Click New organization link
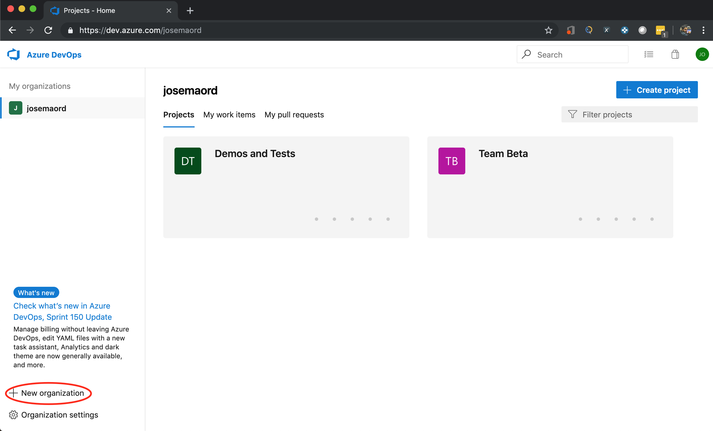713x431 pixels. (x=52, y=393)
